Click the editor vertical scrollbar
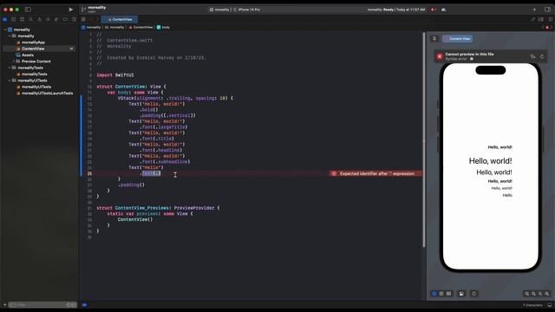 pos(424,140)
